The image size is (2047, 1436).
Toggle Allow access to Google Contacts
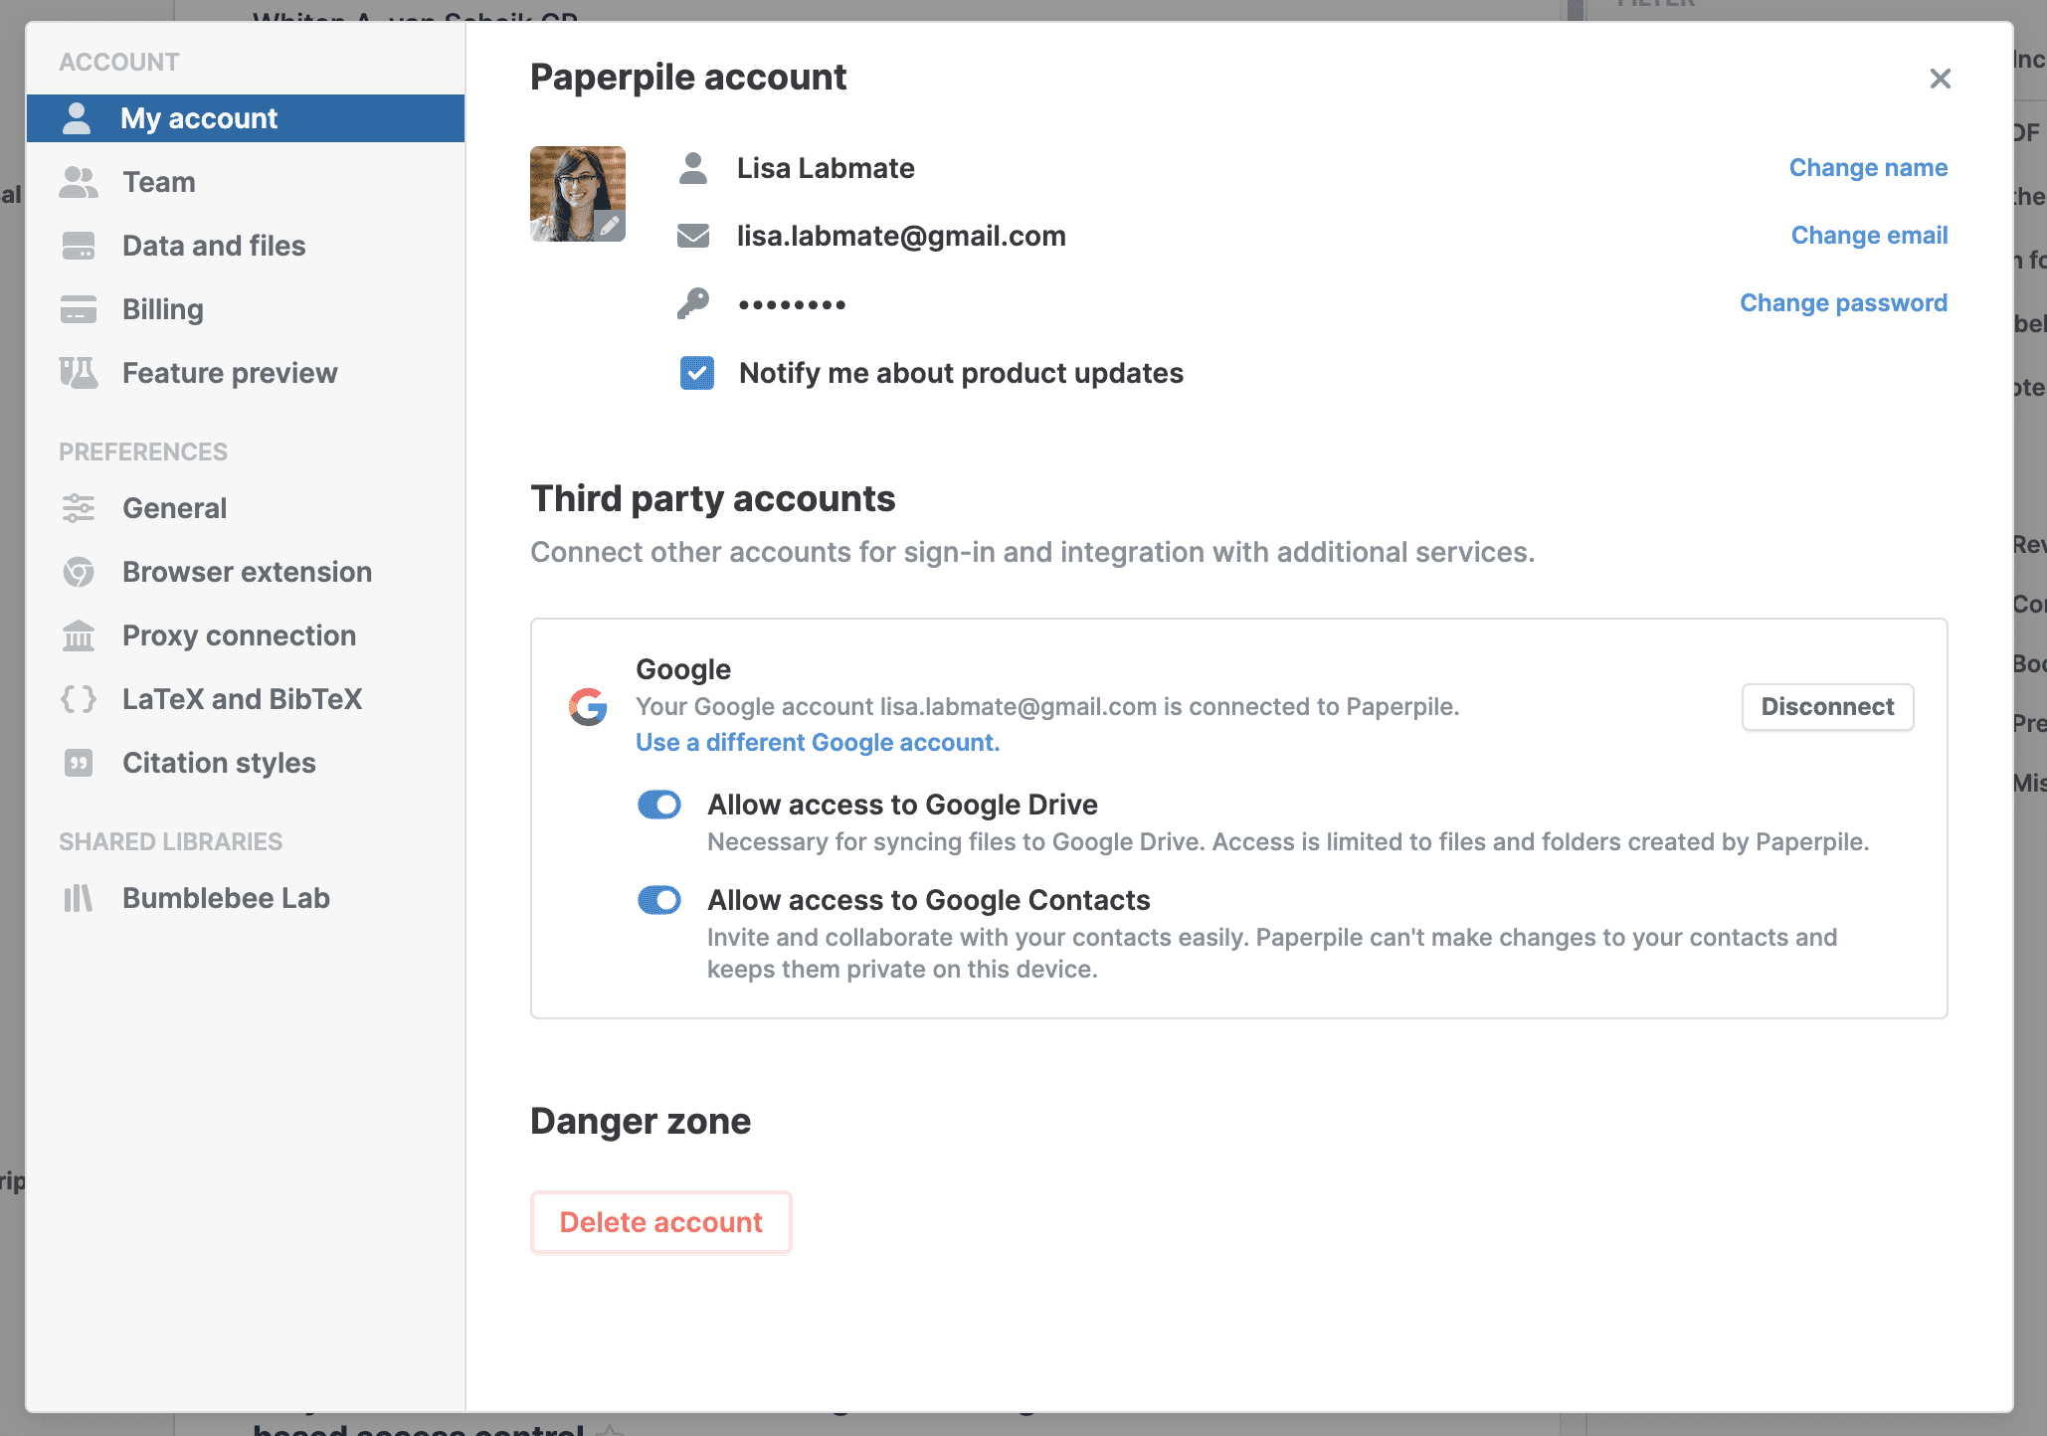[659, 900]
